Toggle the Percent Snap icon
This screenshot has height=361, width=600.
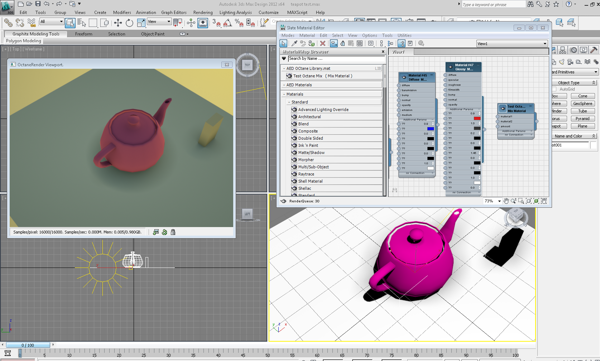pos(239,23)
